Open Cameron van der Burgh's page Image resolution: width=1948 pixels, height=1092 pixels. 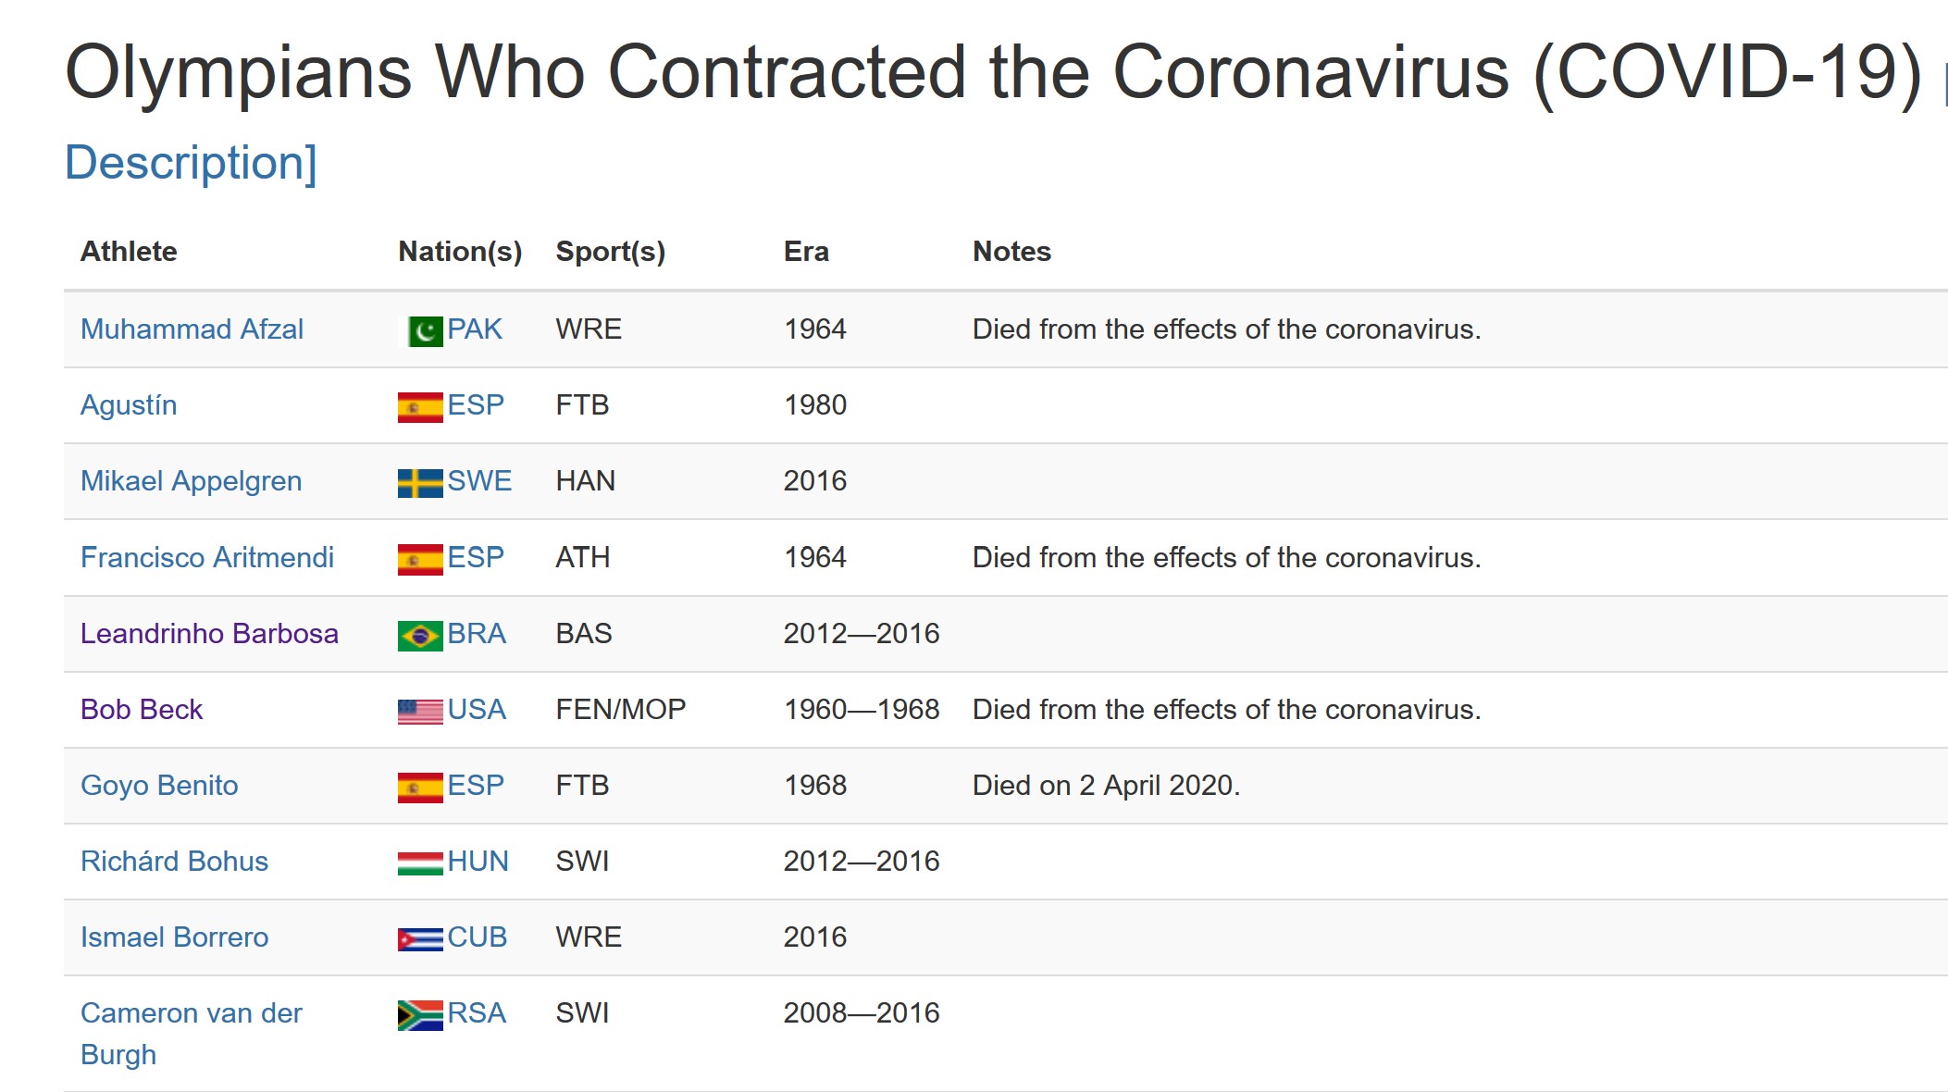point(191,1034)
